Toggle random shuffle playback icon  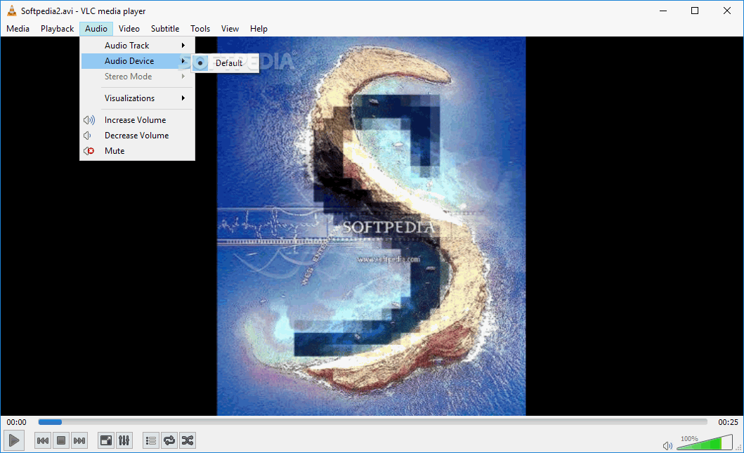click(x=188, y=440)
